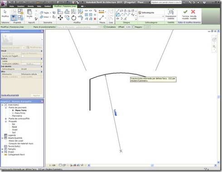Select the ellipse draw tool
This screenshot has width=222, height=172.
118,19
